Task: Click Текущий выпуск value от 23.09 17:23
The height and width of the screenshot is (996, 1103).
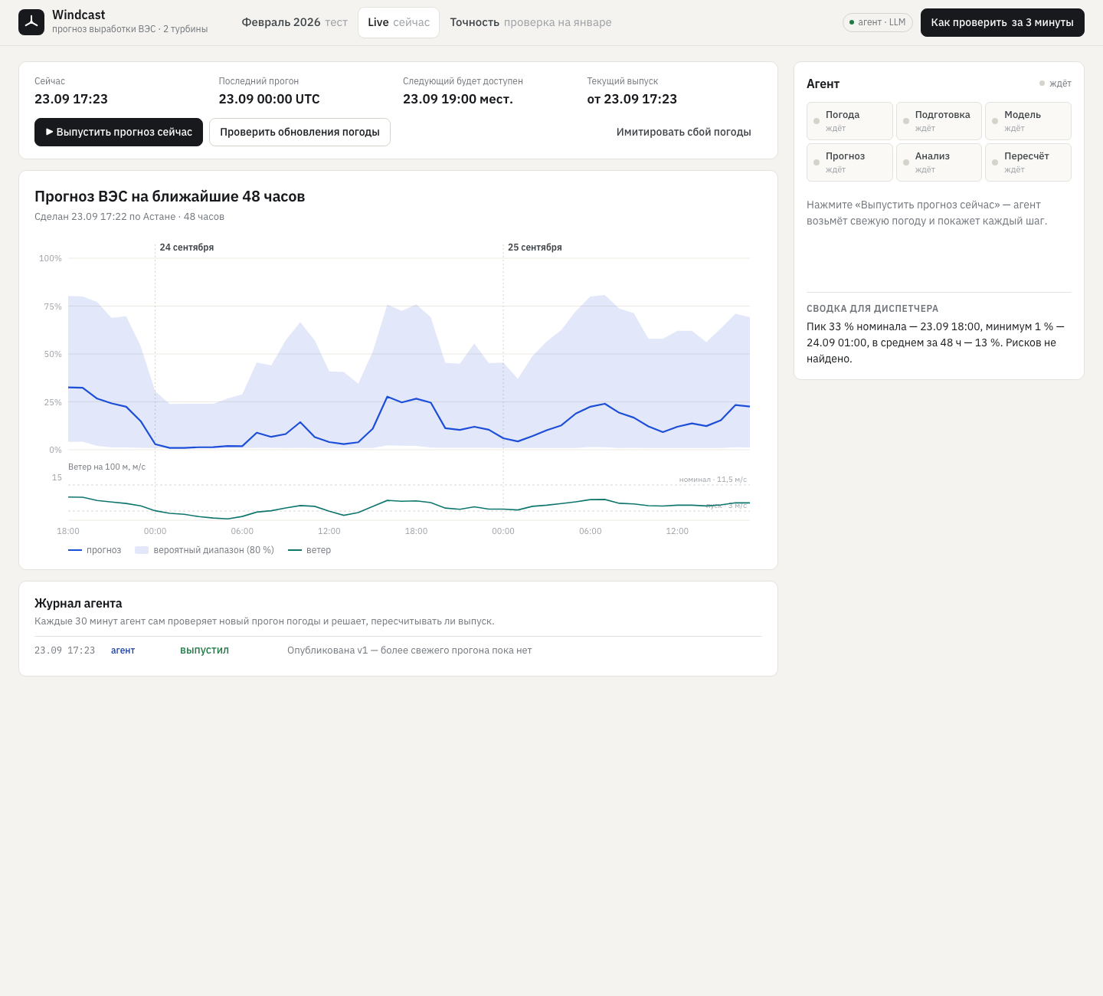Action: point(632,99)
